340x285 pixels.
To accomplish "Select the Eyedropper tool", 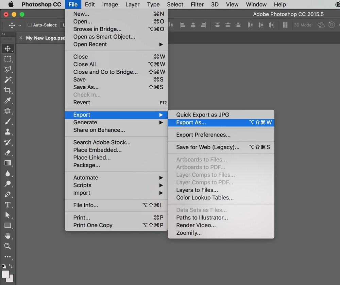I will [x=7, y=101].
